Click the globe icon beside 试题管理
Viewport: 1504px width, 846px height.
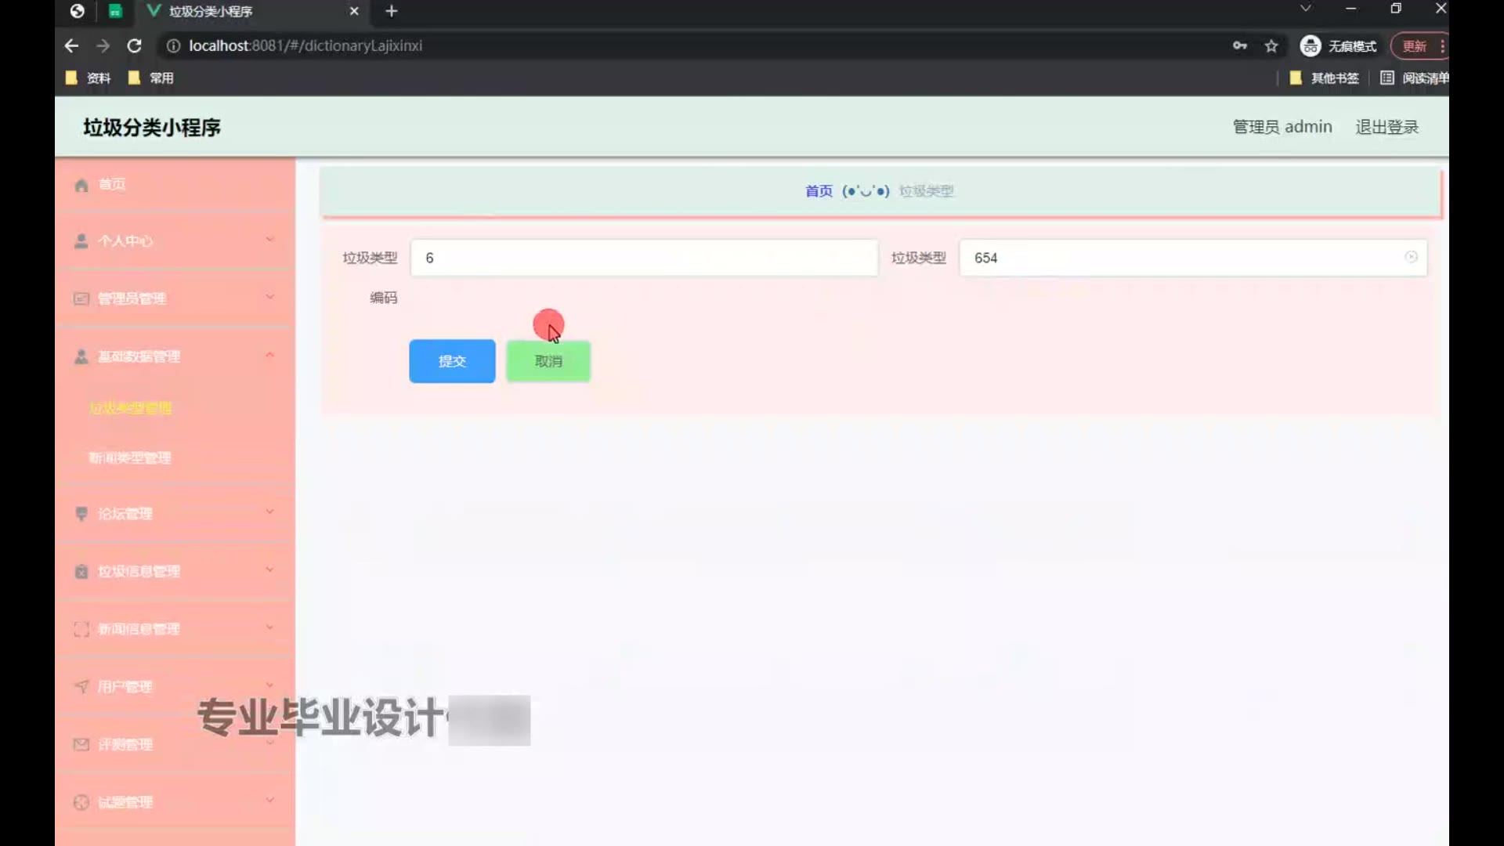81,802
